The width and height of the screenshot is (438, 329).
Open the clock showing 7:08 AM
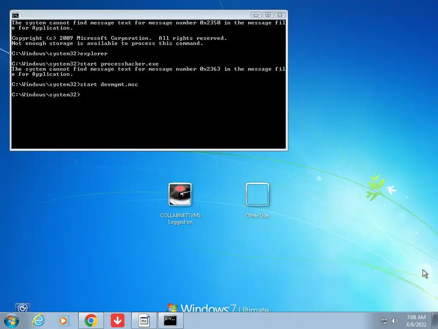coord(416,321)
